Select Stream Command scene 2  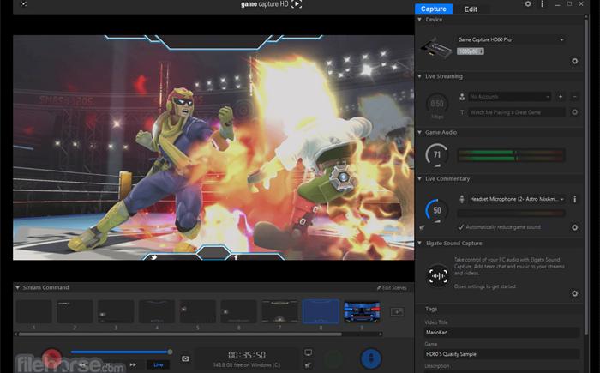[75, 311]
